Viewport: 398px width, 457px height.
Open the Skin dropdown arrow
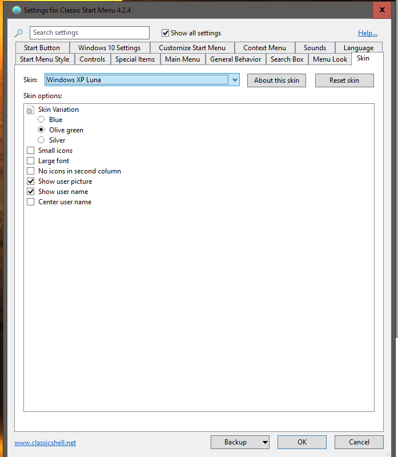(x=235, y=80)
